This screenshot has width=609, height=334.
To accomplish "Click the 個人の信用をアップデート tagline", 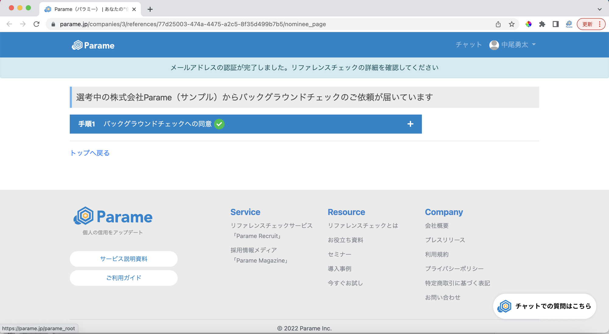I will coord(113,232).
